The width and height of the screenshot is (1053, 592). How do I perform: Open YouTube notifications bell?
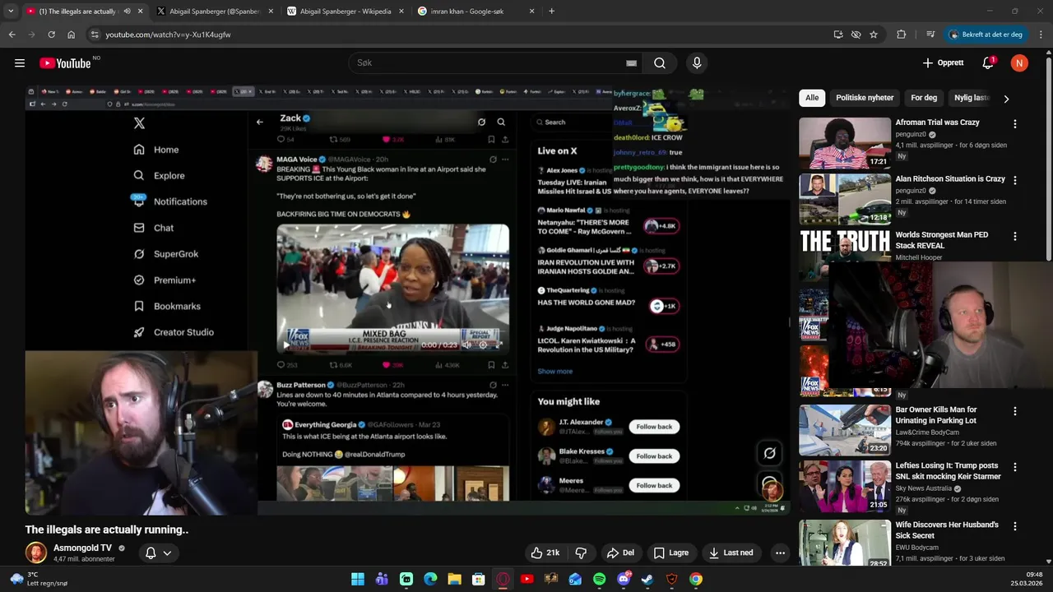[988, 63]
